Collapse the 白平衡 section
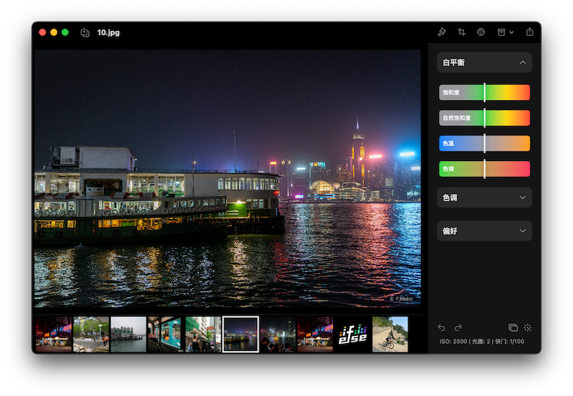 tap(522, 63)
